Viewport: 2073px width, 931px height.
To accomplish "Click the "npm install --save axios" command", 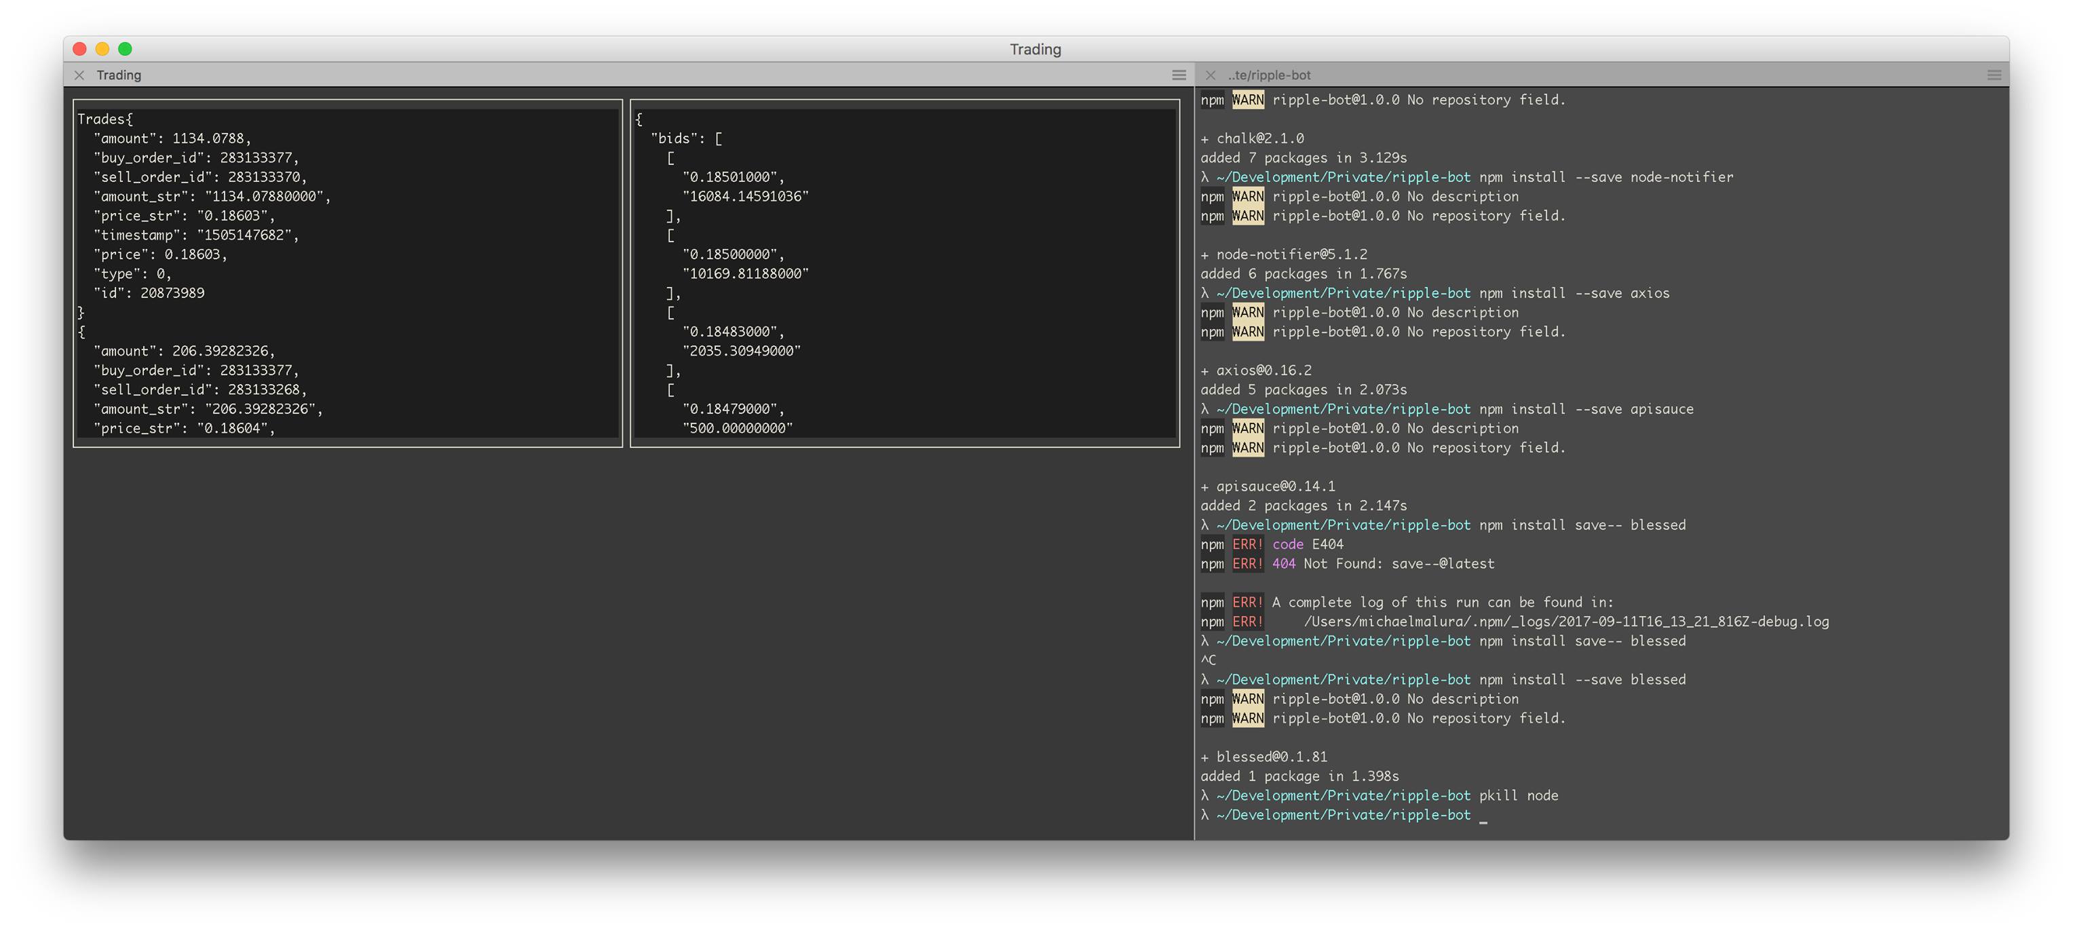I will pos(1574,293).
